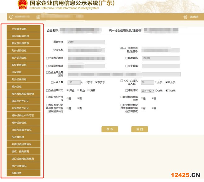The width and height of the screenshot is (204, 182).
Task: Select 对外担保信息 in the sidebar
Action: pos(24,79)
